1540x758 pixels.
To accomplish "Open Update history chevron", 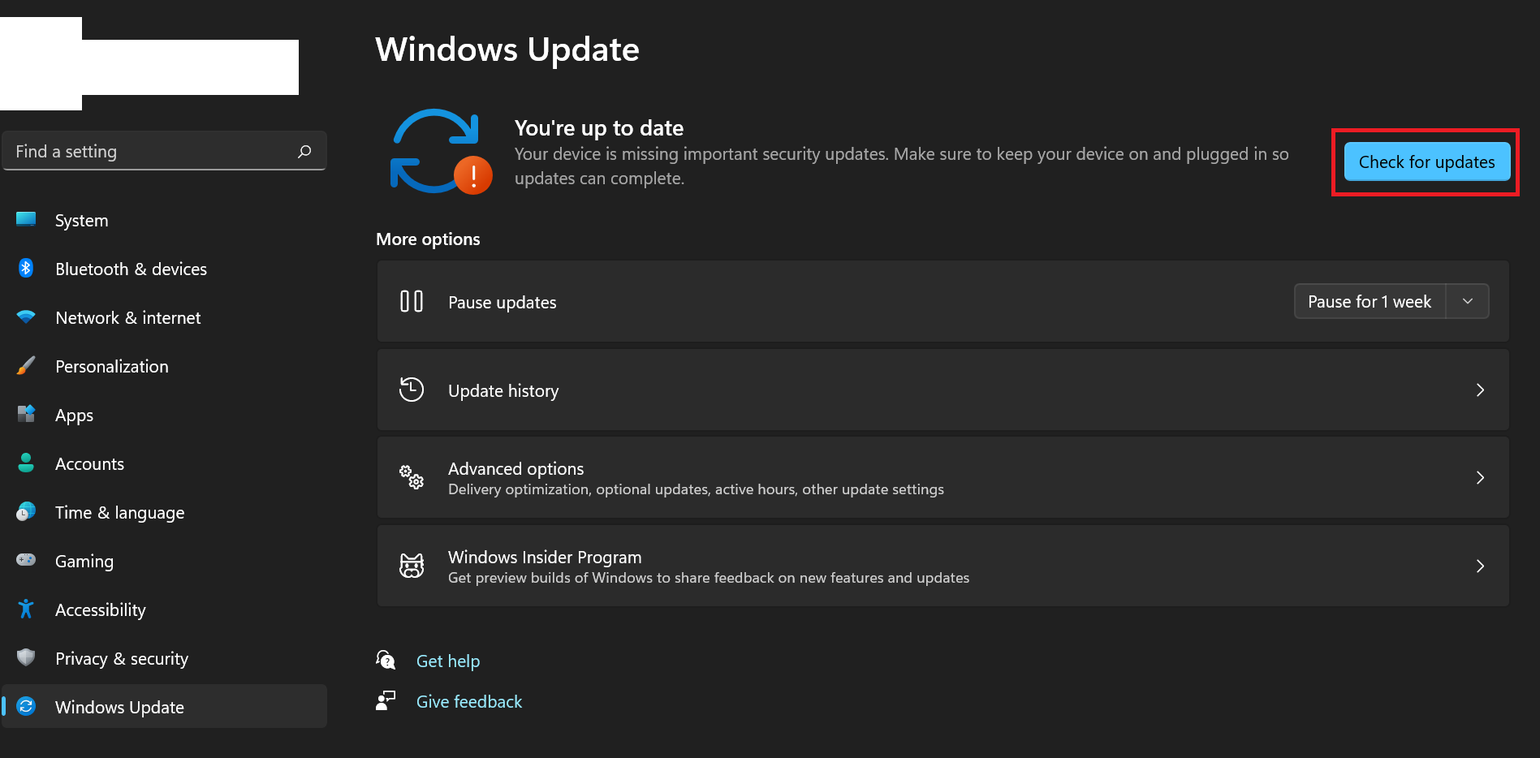I will 1480,390.
